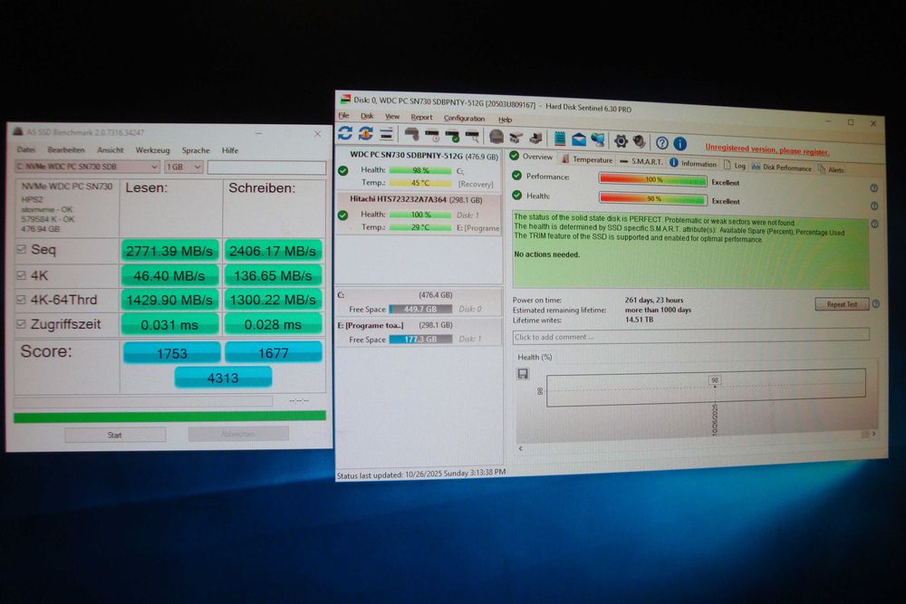Click the Start button in AS SSD

[115, 435]
